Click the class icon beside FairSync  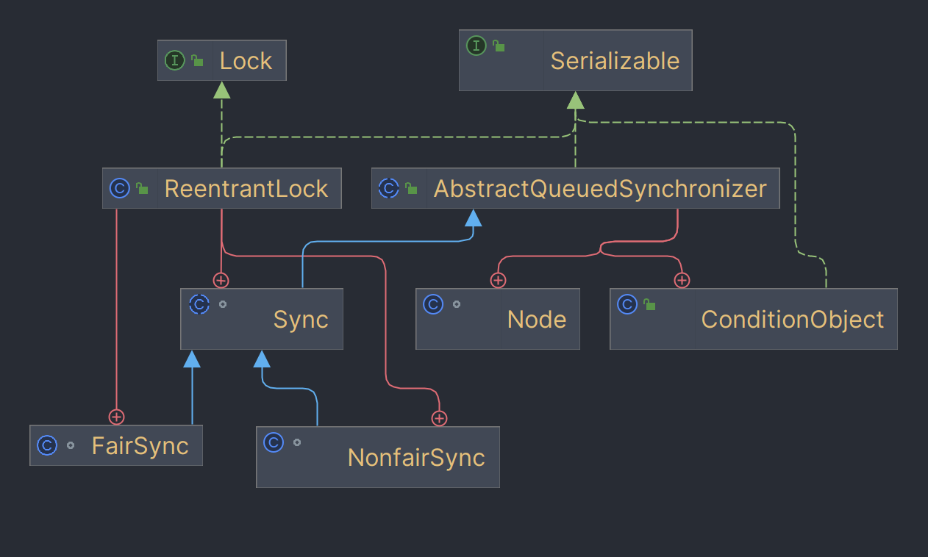tap(47, 445)
